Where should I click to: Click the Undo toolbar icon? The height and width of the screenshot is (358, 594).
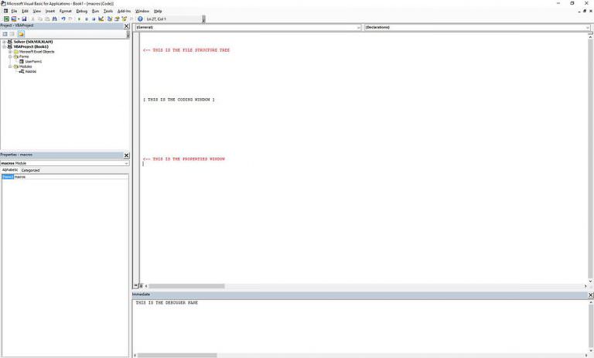pos(63,19)
